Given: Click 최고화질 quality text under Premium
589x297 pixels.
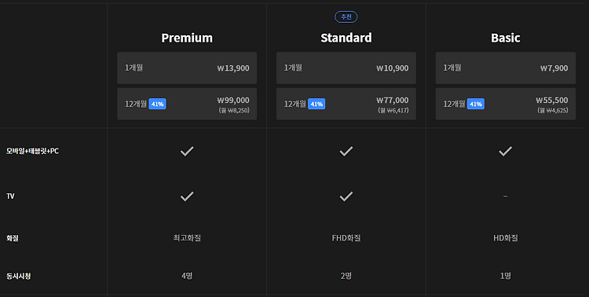Looking at the screenshot, I should point(187,238).
